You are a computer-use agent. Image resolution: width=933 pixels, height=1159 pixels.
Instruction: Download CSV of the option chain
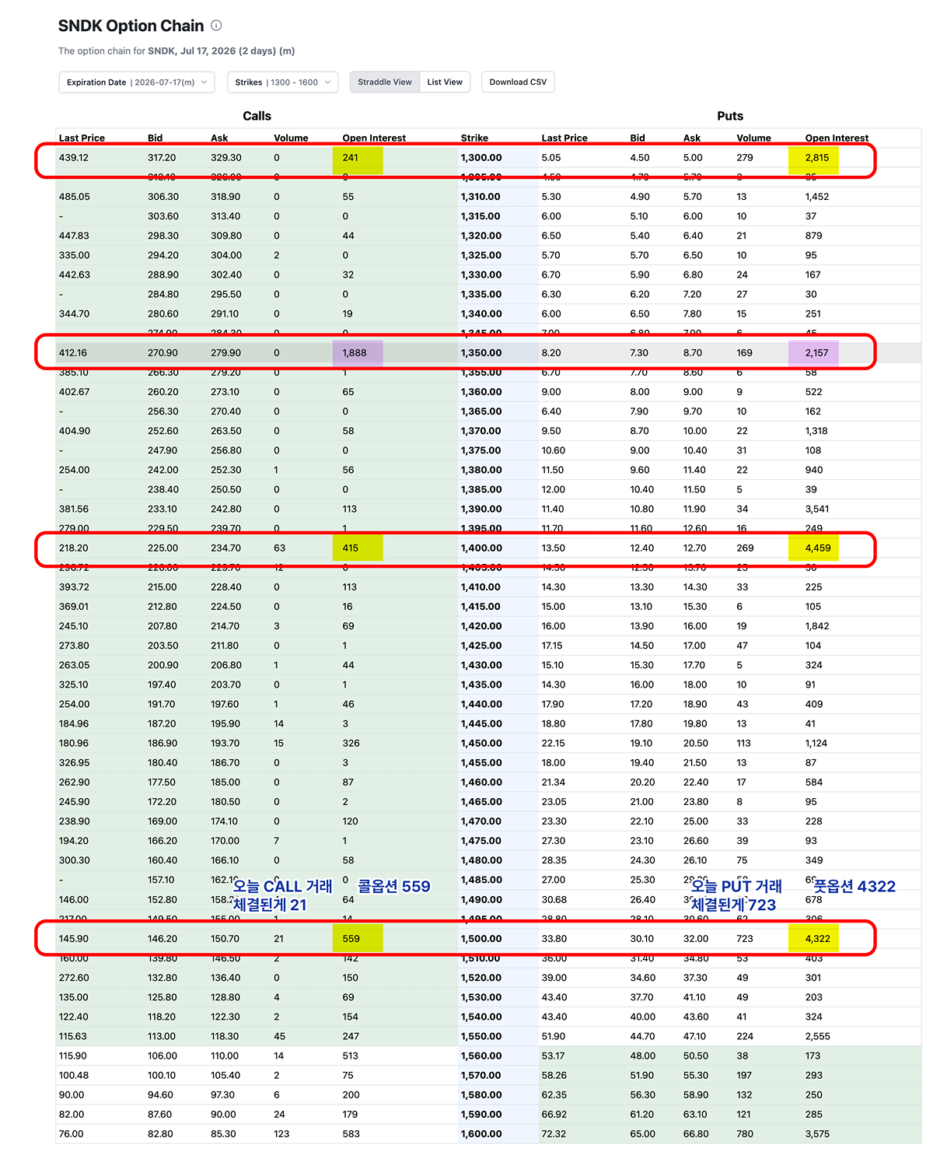coord(518,82)
